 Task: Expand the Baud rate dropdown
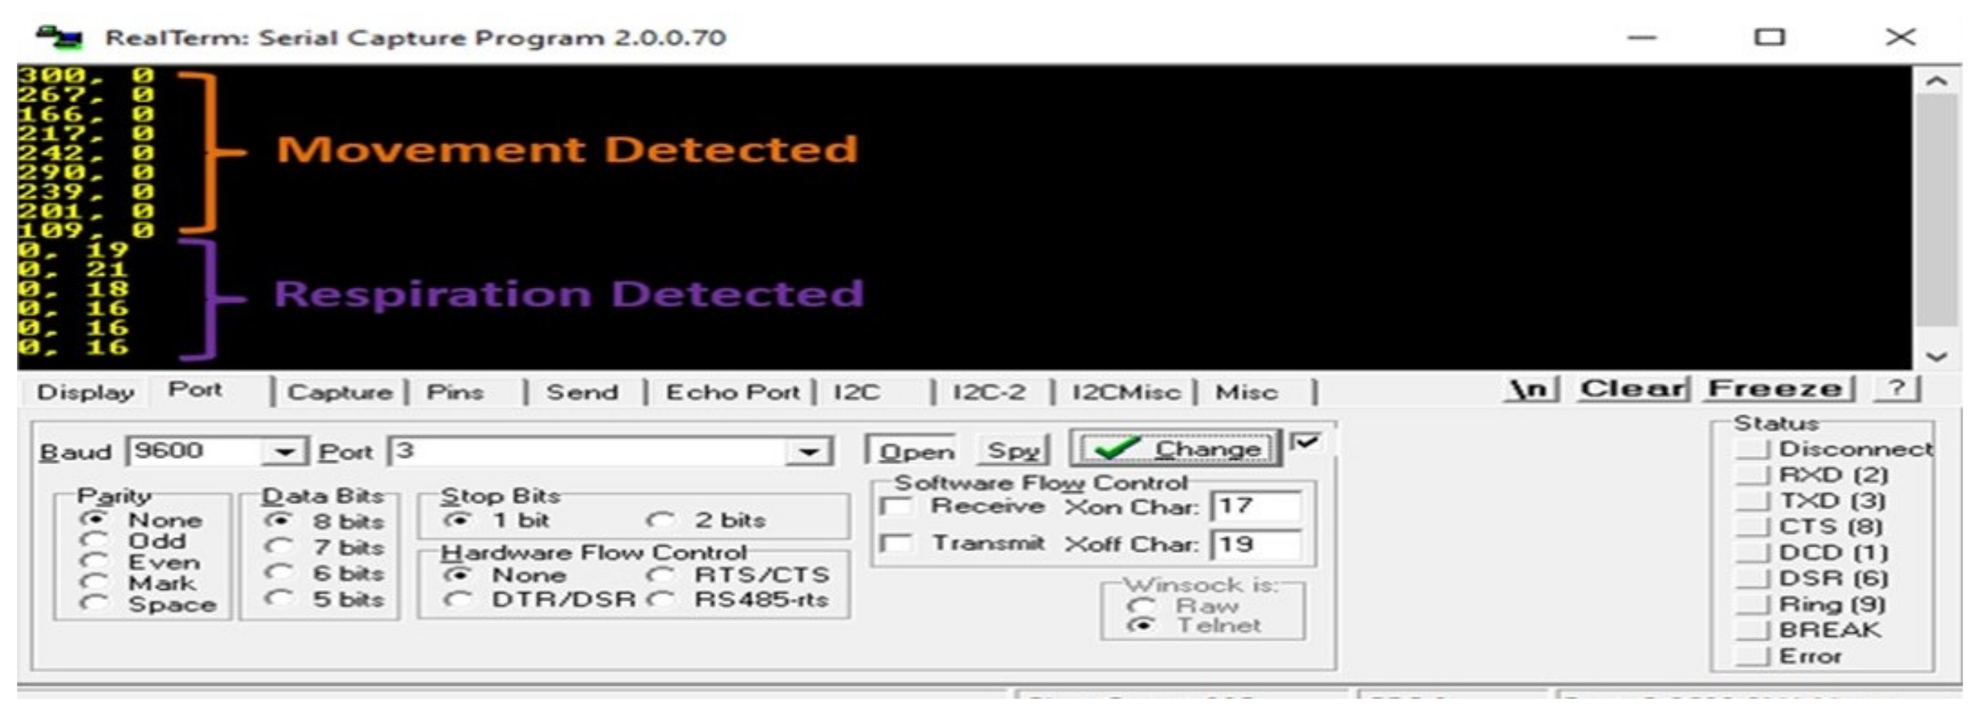(x=284, y=451)
